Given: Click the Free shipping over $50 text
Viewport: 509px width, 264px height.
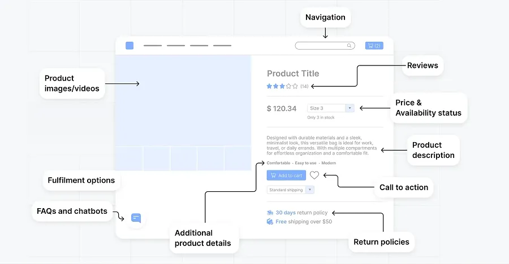Looking at the screenshot, I should [304, 222].
